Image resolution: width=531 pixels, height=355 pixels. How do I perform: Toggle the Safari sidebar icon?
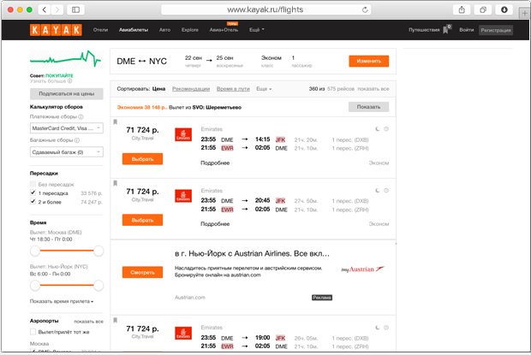click(x=76, y=9)
